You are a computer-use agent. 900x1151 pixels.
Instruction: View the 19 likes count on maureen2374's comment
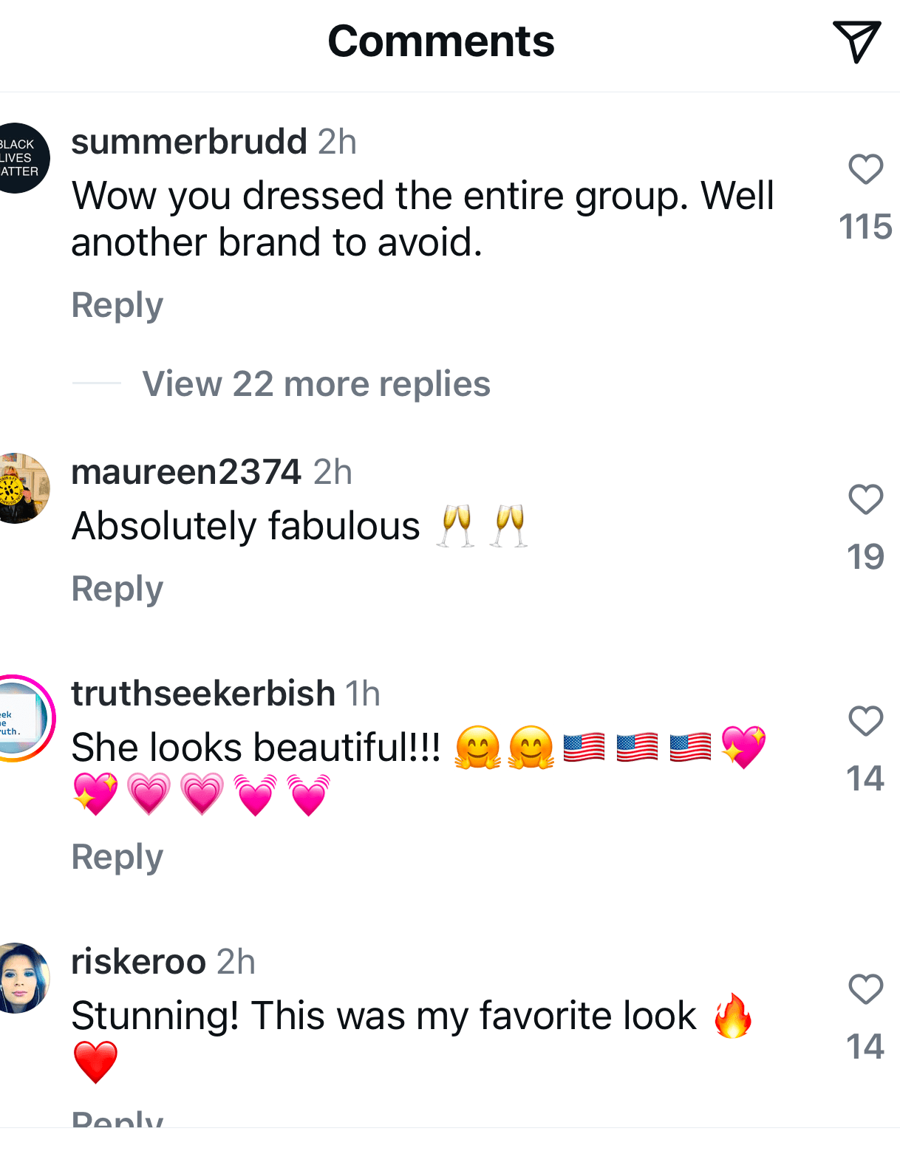[x=865, y=557]
